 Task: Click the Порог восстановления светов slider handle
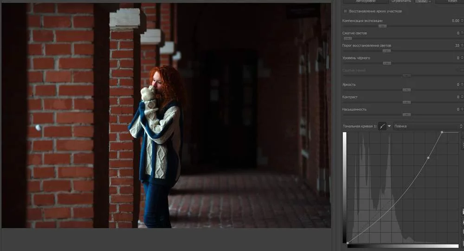click(387, 51)
